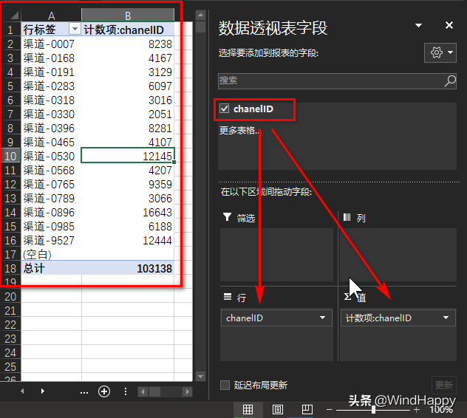Expand the chanelID row field dropdown
The width and height of the screenshot is (467, 418).
coord(322,318)
